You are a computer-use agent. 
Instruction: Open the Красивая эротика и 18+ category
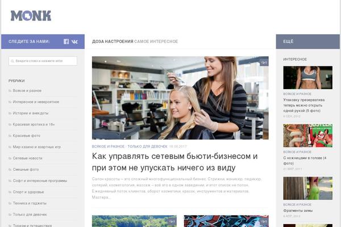(34, 124)
